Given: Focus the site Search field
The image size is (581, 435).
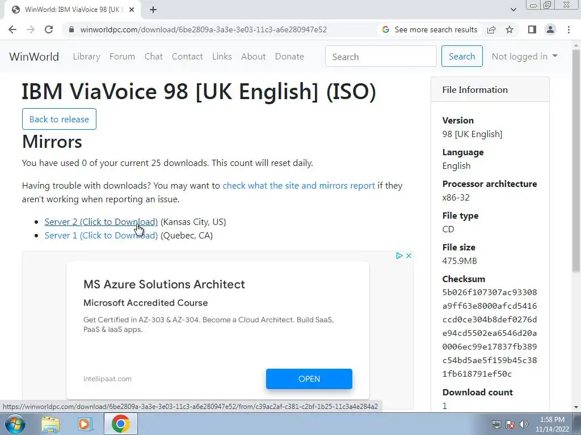Looking at the screenshot, I should click(381, 56).
